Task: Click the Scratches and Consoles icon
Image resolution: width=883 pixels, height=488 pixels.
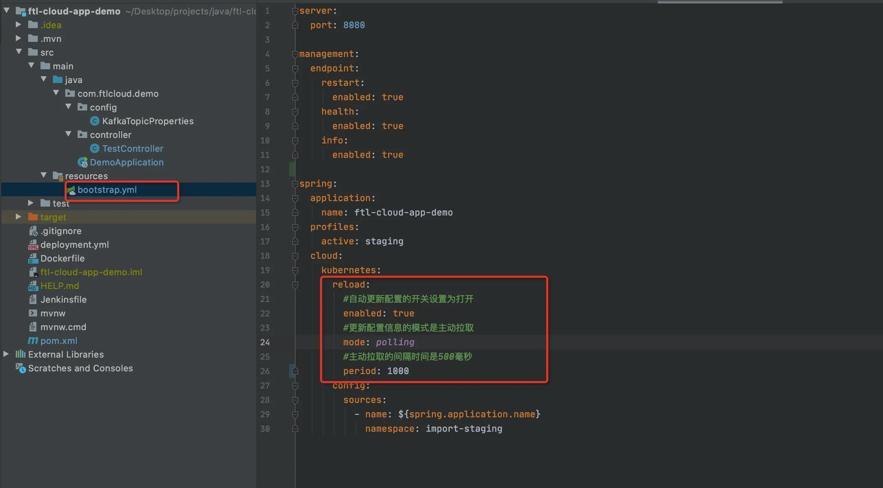Action: [x=21, y=368]
